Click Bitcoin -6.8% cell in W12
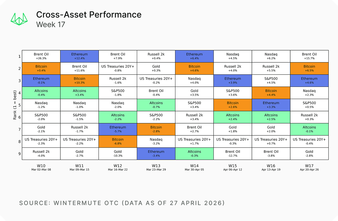The height and width of the screenshot is (221, 338). point(118,141)
